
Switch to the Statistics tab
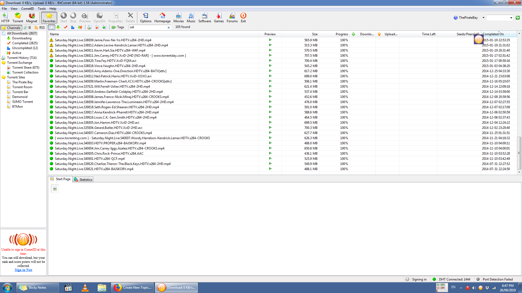point(83,180)
